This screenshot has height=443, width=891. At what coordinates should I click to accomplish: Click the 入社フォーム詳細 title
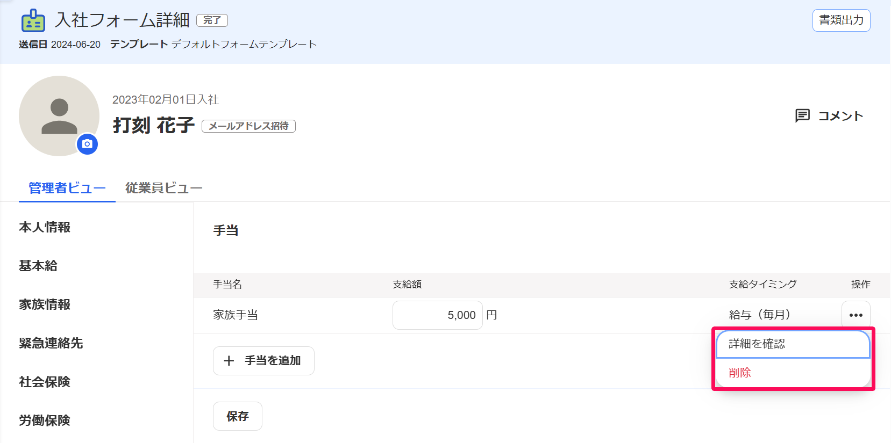tap(123, 20)
